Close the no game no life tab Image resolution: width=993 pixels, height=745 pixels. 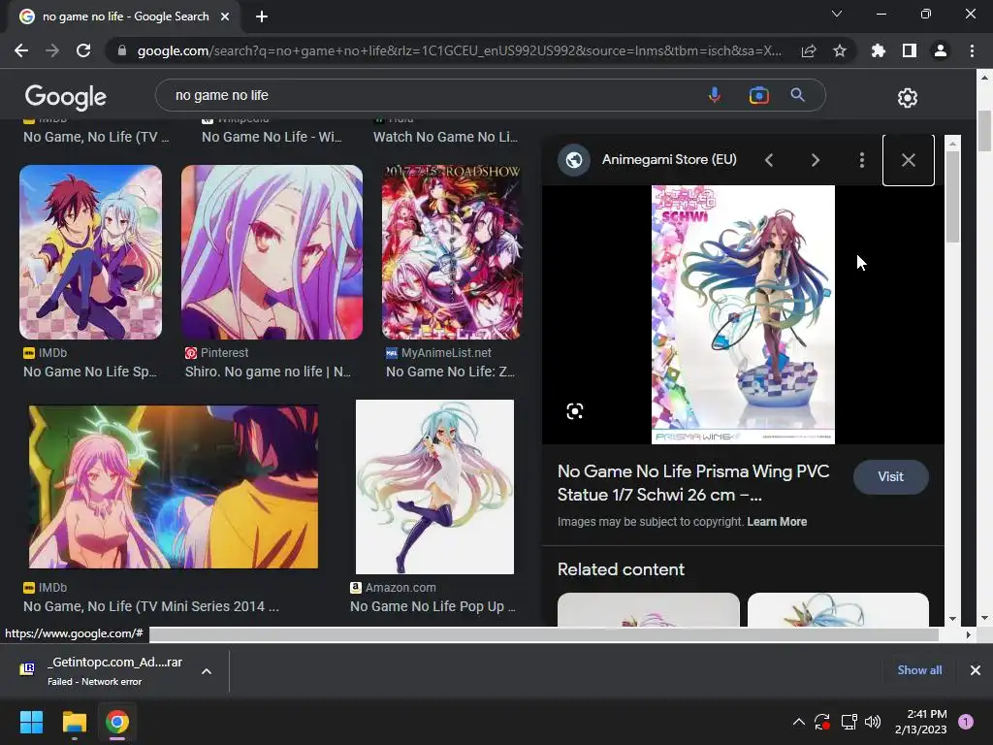(x=225, y=16)
